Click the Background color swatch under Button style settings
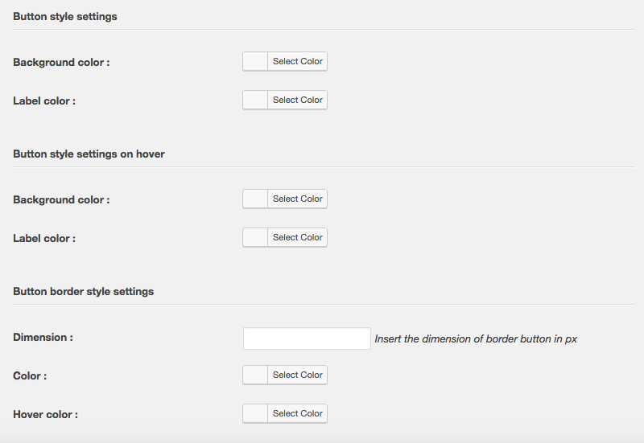The height and width of the screenshot is (443, 644). pos(255,62)
